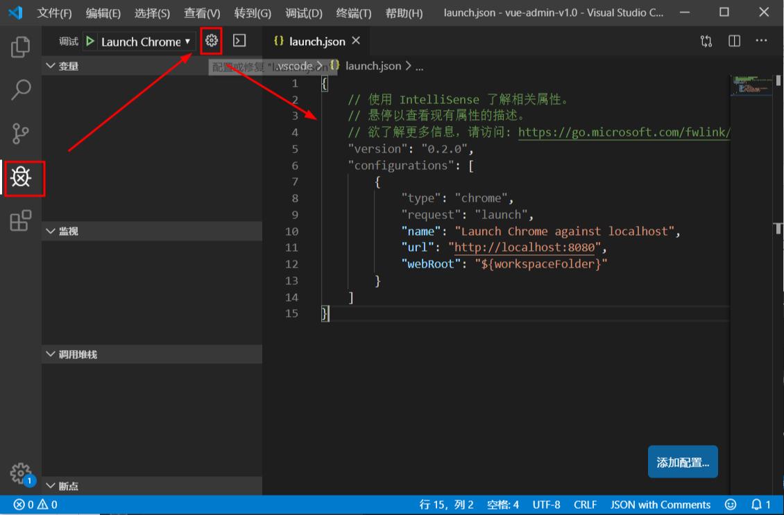Open launch.json configuration gear icon
This screenshot has height=515, width=784.
point(212,40)
